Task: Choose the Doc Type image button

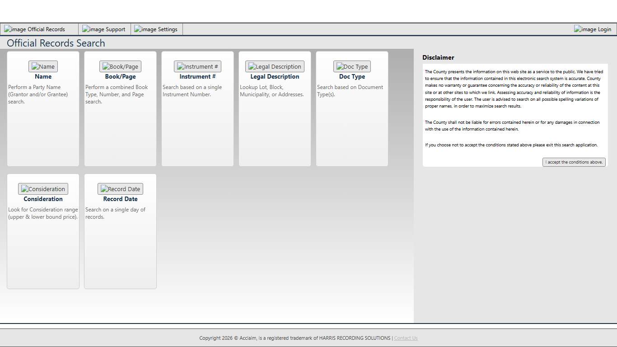Action: pyautogui.click(x=352, y=66)
